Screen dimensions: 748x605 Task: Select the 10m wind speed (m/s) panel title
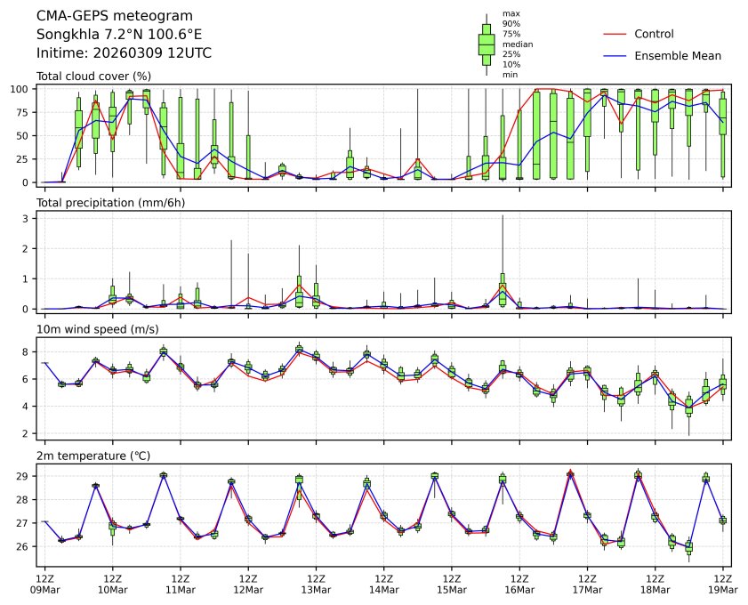pos(98,329)
